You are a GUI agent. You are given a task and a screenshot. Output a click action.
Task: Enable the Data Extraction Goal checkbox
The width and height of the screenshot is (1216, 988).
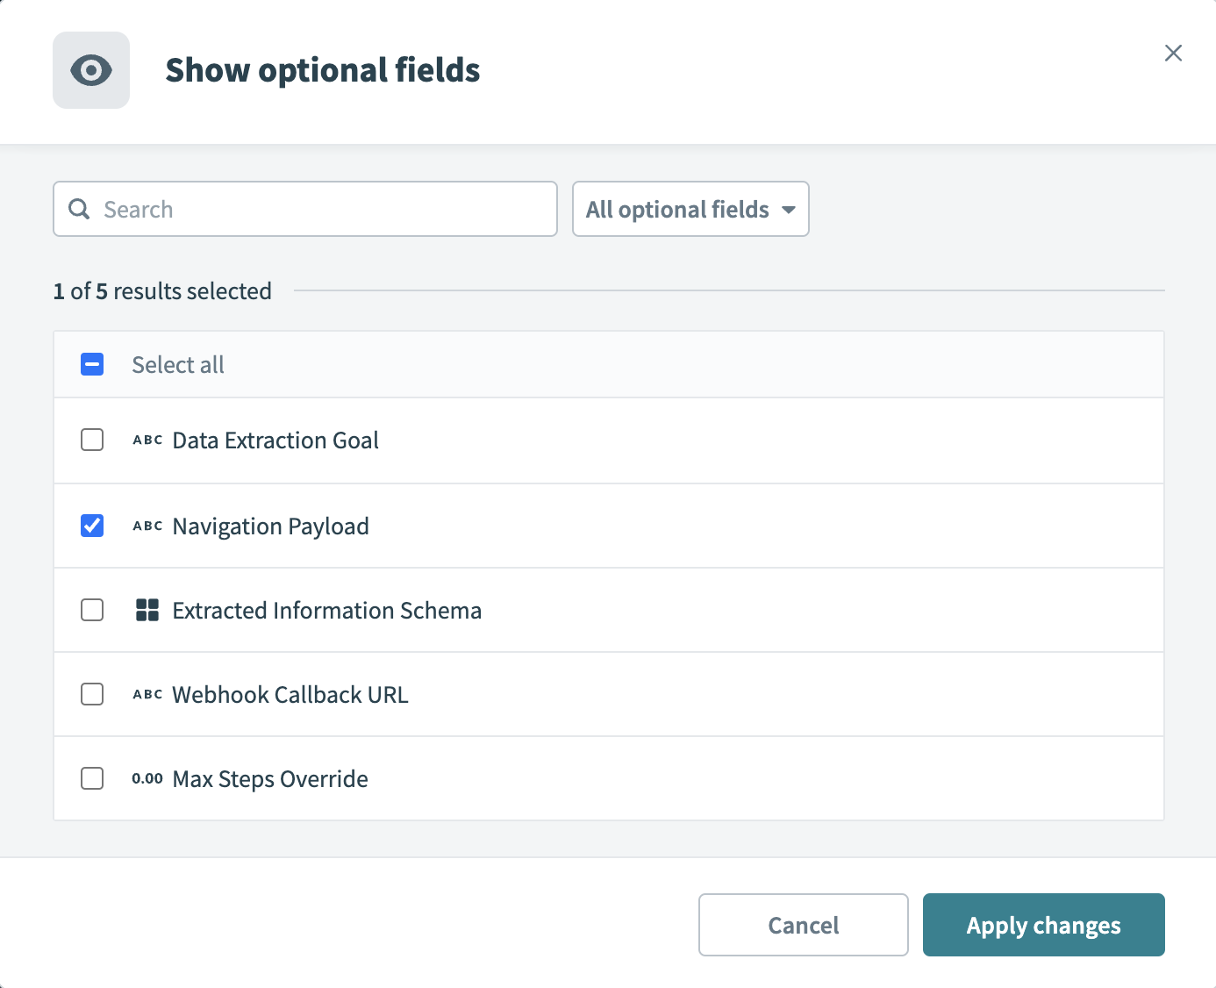(92, 440)
